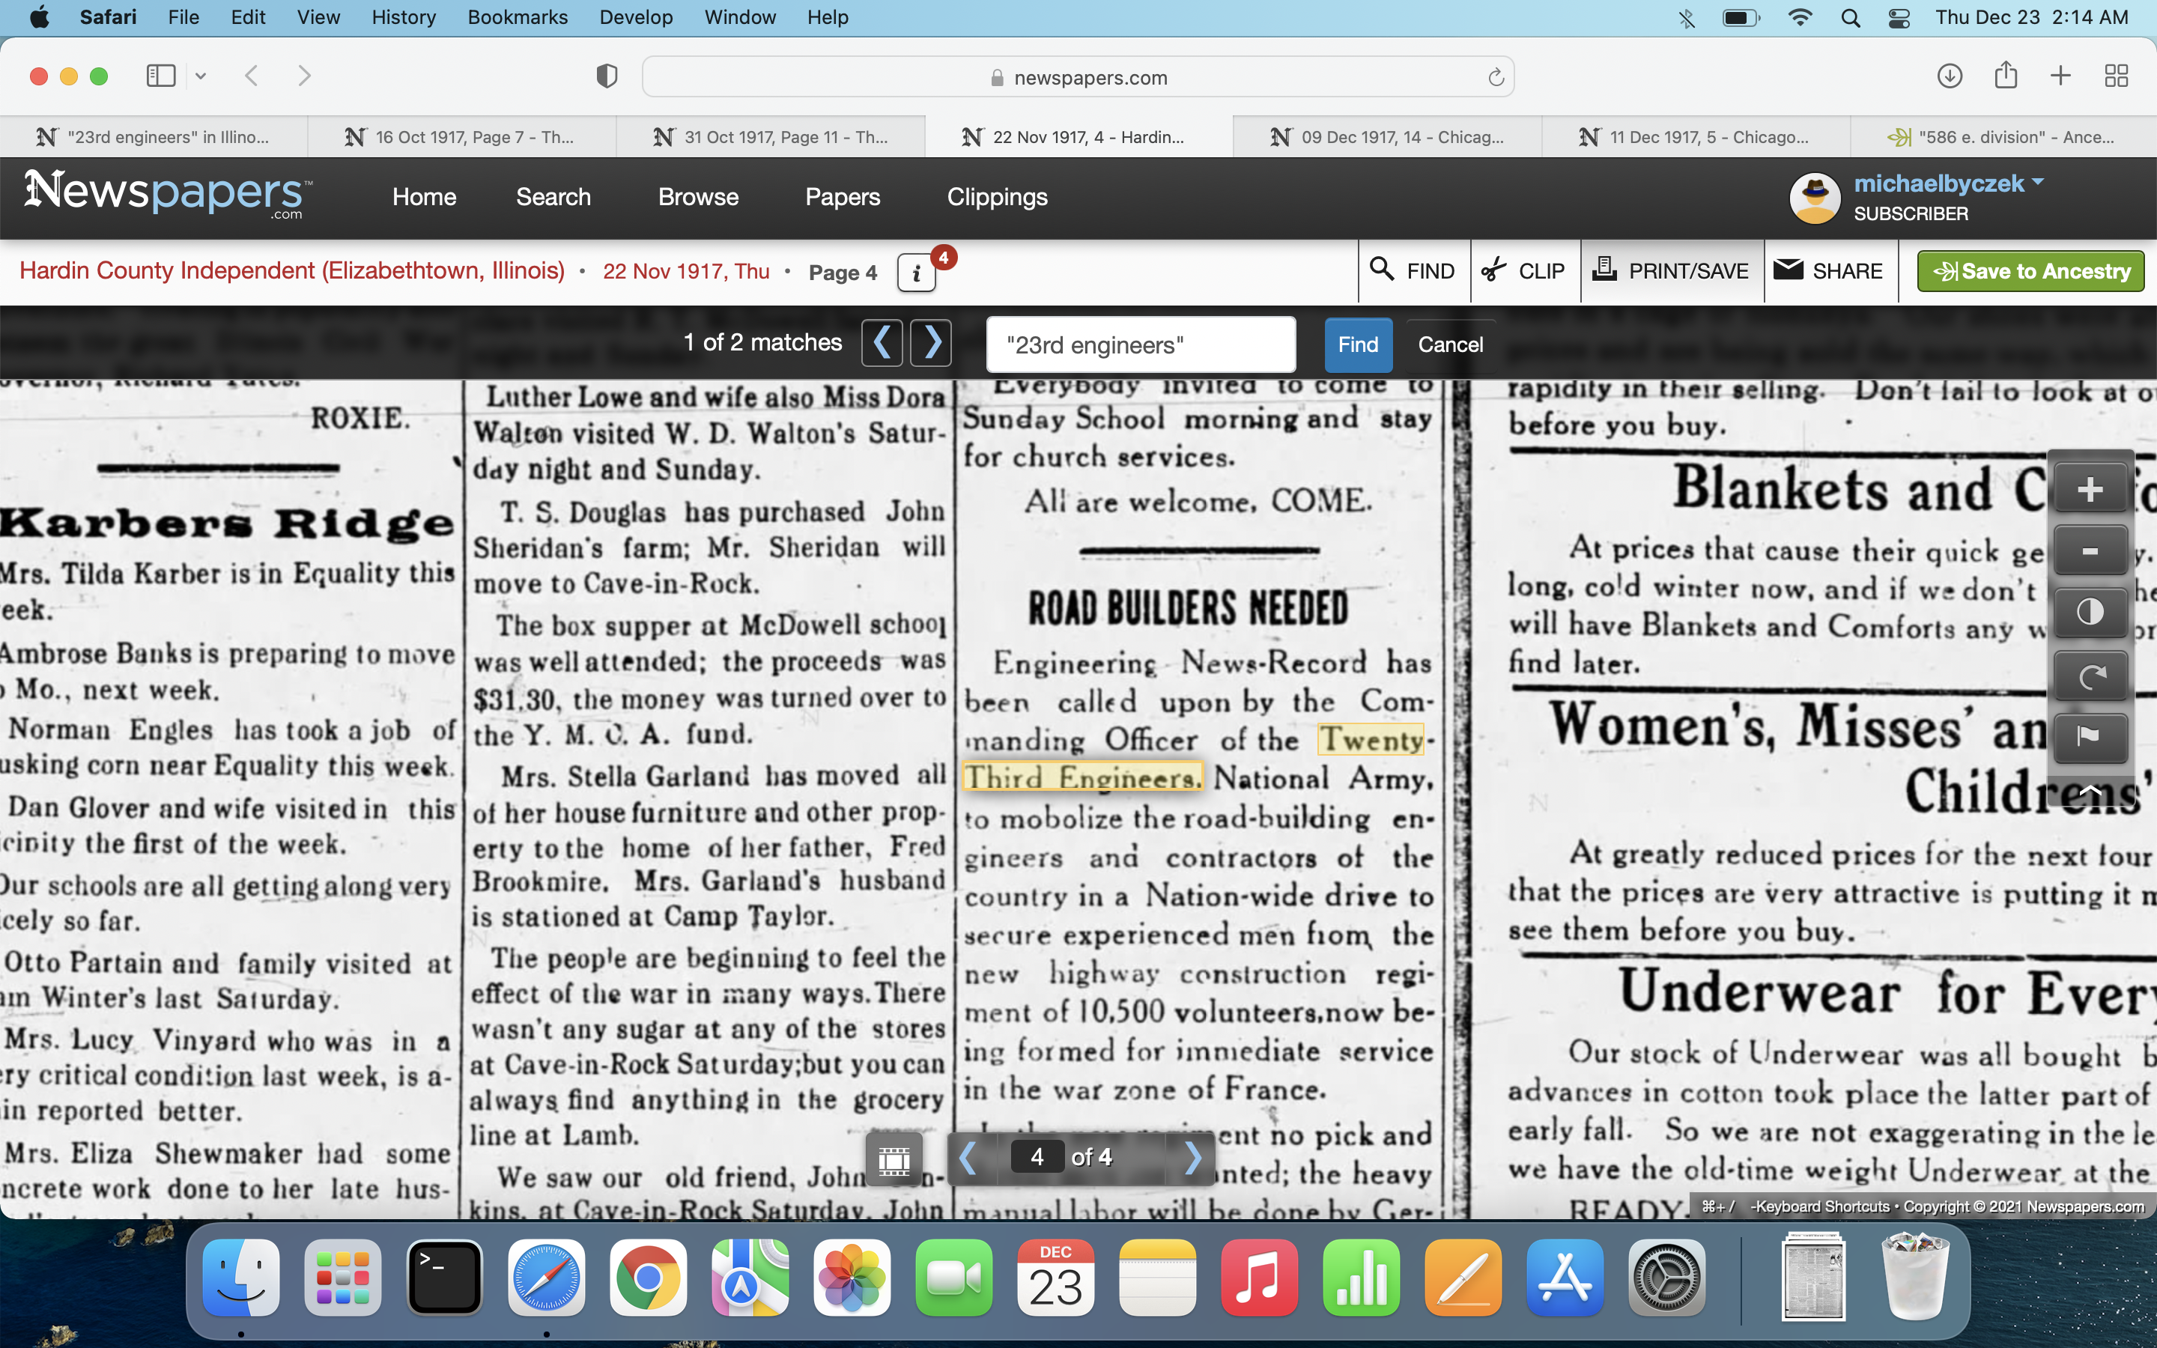Click the CLIP scissors tool
The image size is (2157, 1348).
(x=1524, y=271)
